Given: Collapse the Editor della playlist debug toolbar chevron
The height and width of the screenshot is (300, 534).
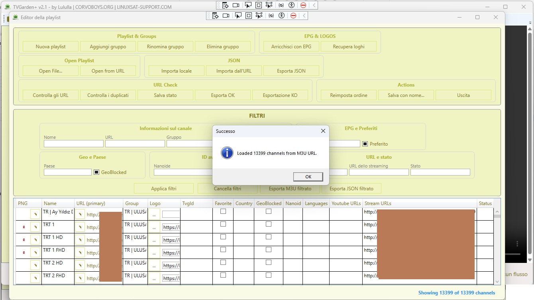Looking at the screenshot, I should coord(304,16).
